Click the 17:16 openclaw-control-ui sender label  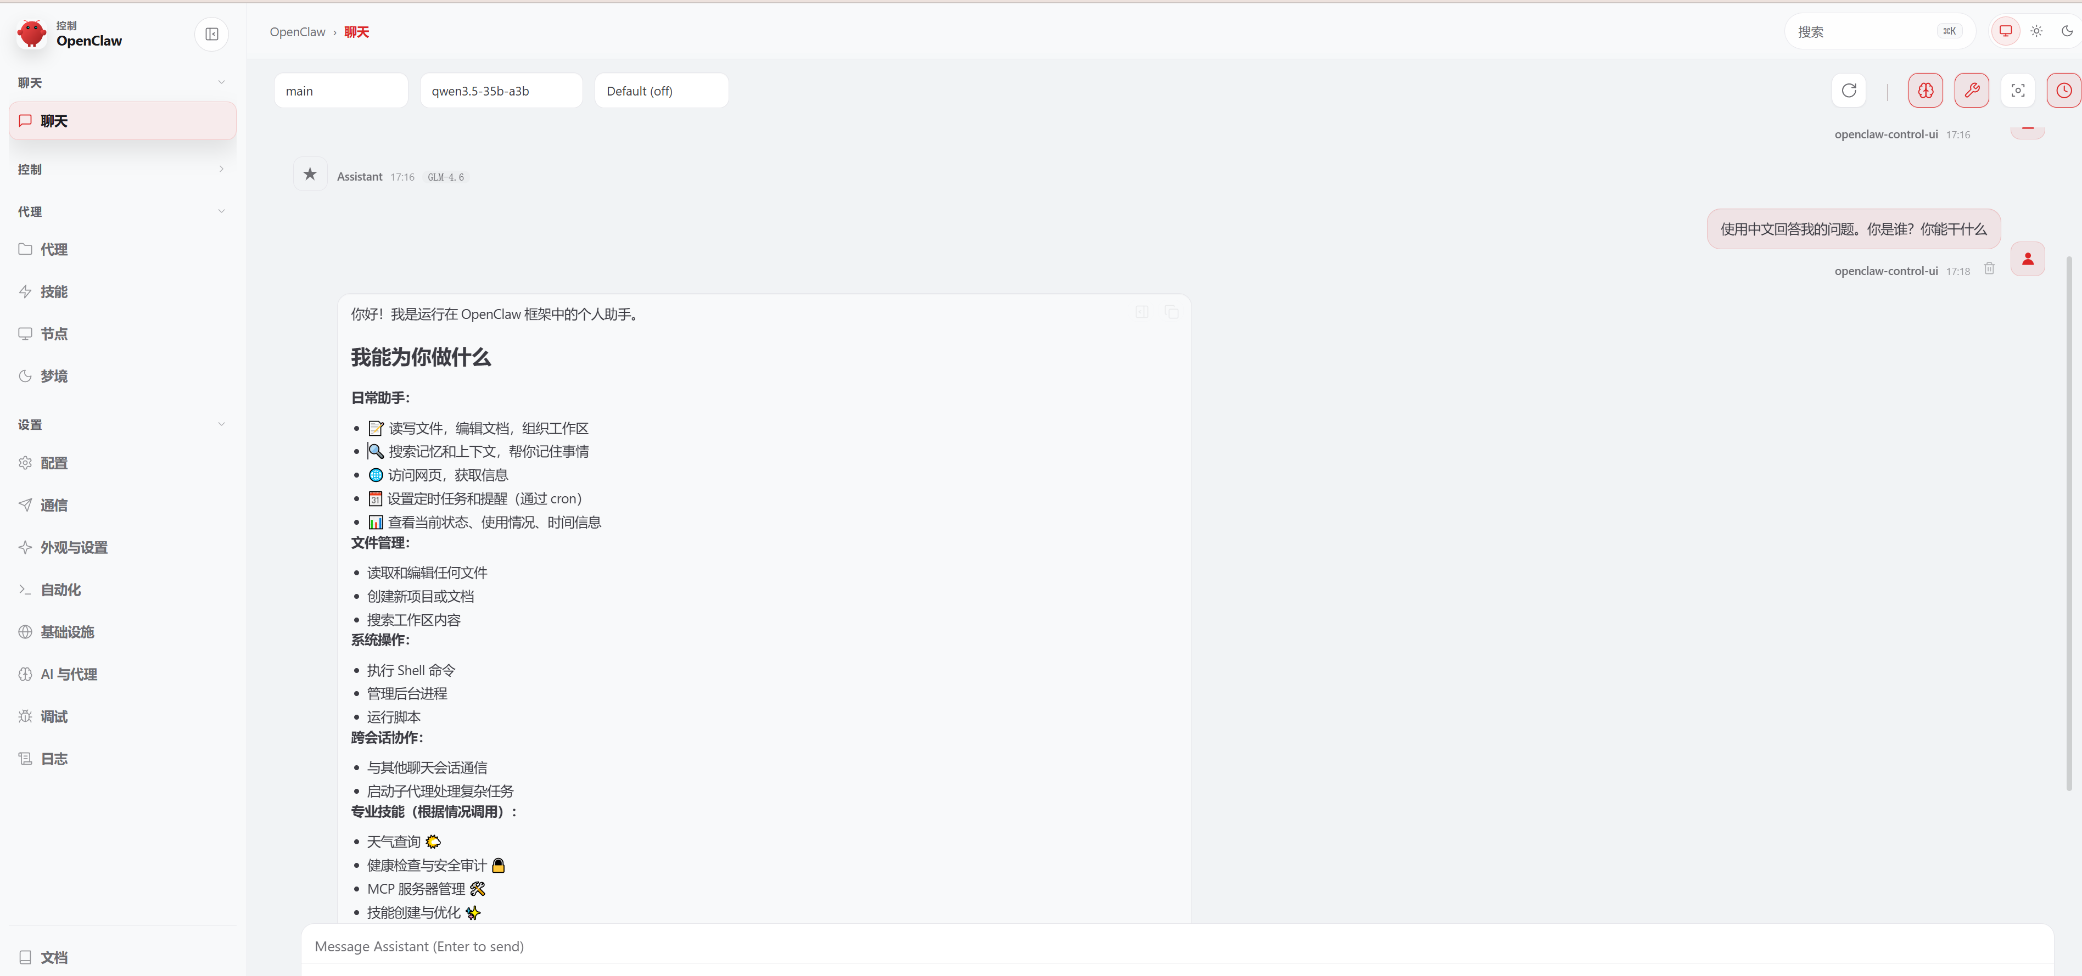pyautogui.click(x=1885, y=134)
